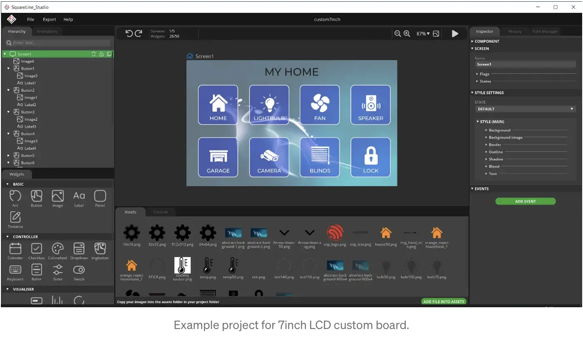Switch to the Font Manager tab
This screenshot has width=583, height=337.
(x=545, y=31)
